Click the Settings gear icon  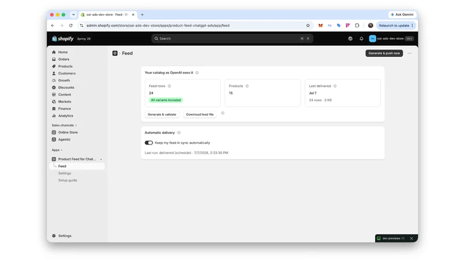coord(53,236)
